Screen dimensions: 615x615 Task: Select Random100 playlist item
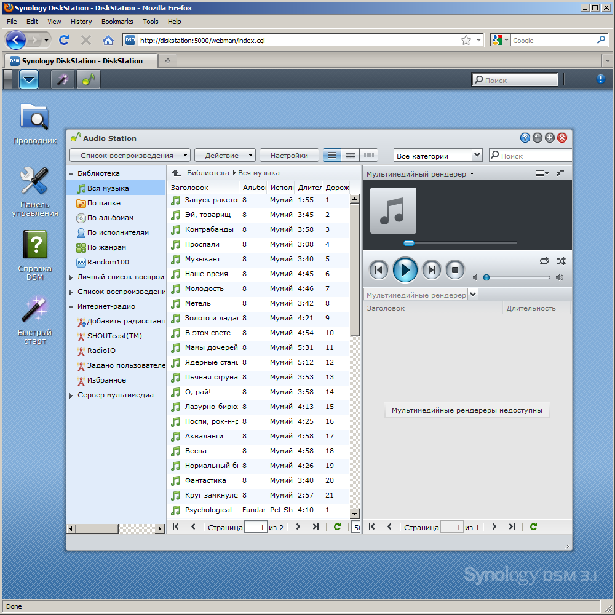[x=108, y=262]
